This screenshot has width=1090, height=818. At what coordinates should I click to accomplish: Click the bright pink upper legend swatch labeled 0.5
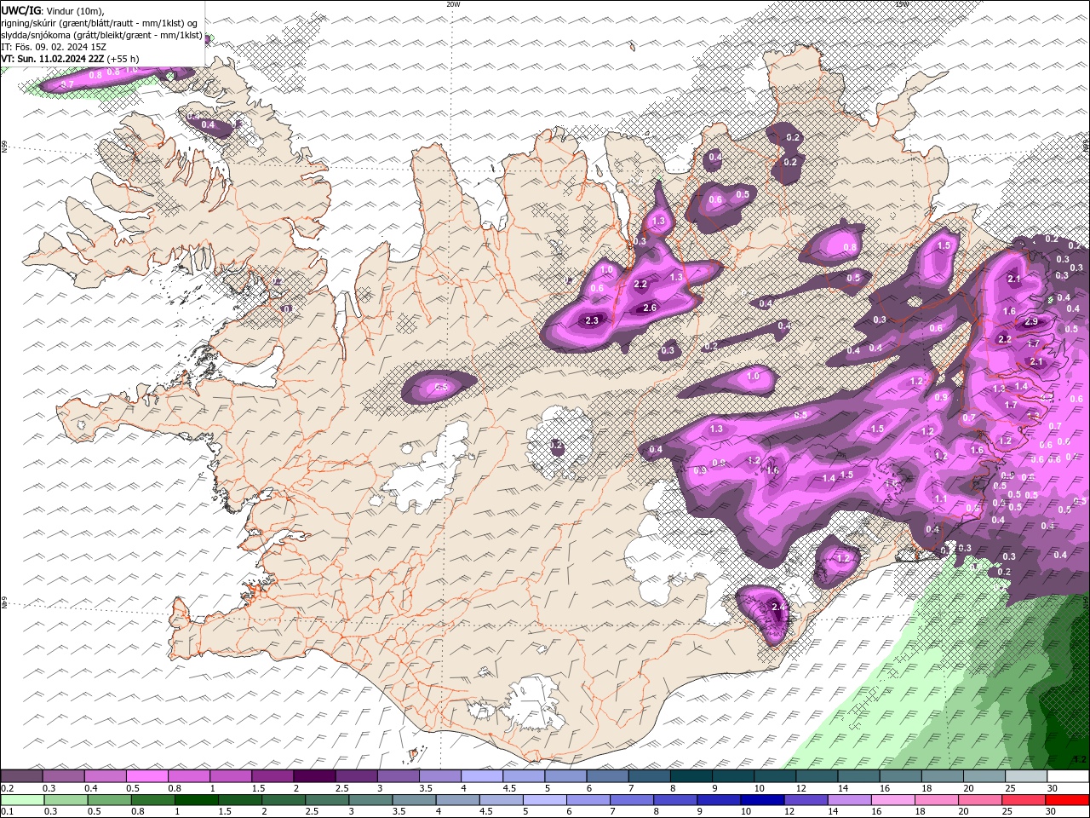146,776
